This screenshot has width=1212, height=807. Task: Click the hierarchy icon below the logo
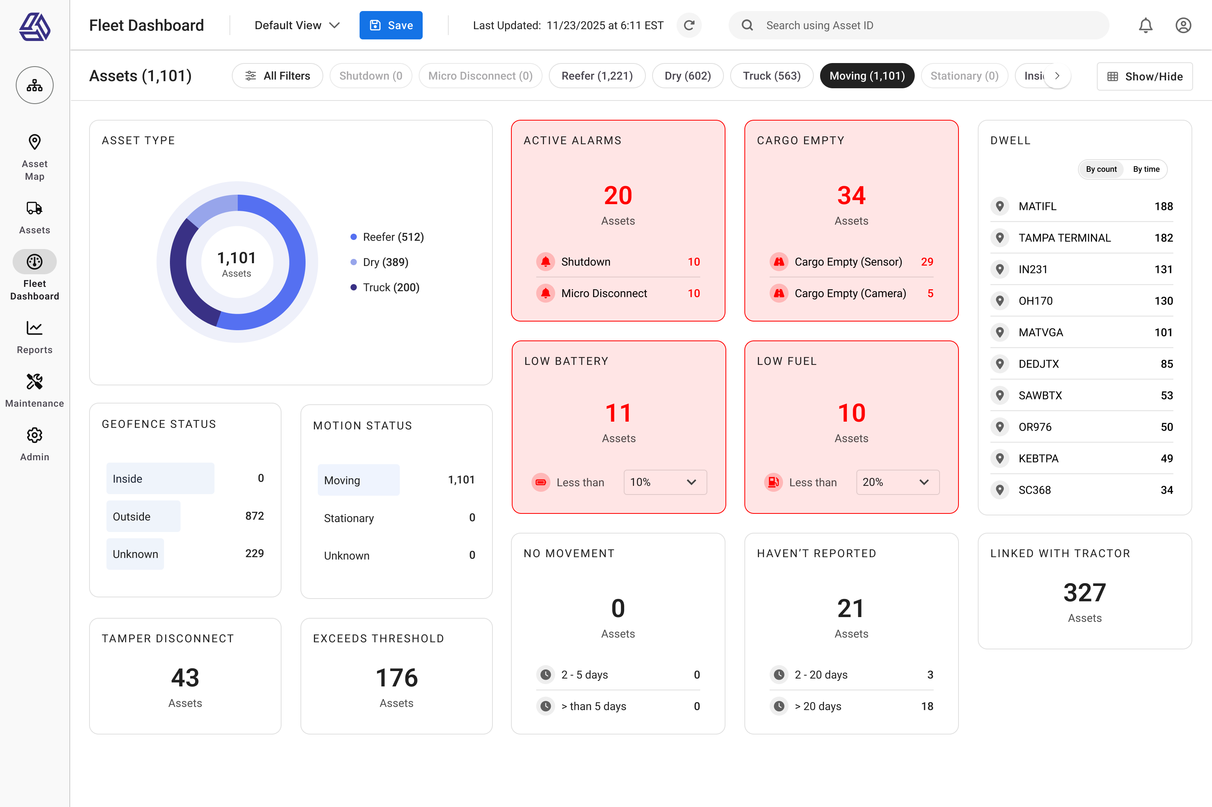(34, 85)
